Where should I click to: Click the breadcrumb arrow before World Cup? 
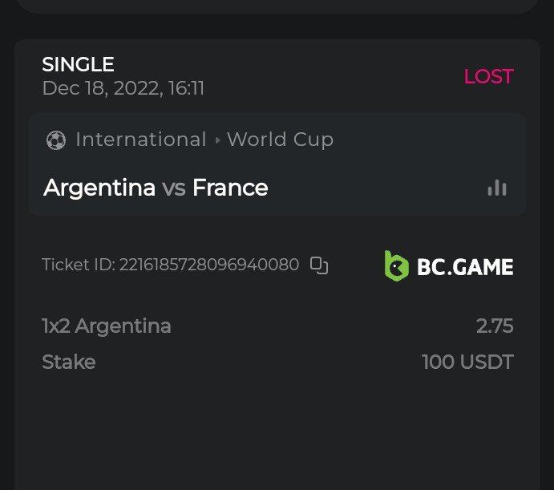[217, 140]
